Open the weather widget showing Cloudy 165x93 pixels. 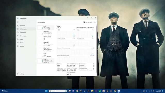5,91
